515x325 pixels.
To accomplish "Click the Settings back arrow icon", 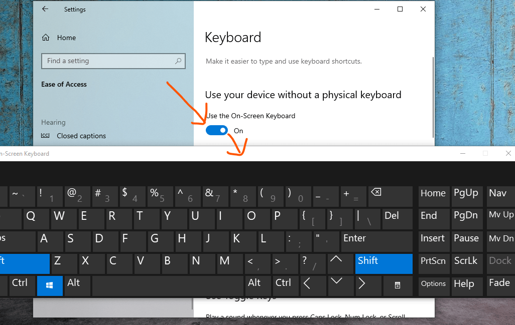I will [45, 9].
